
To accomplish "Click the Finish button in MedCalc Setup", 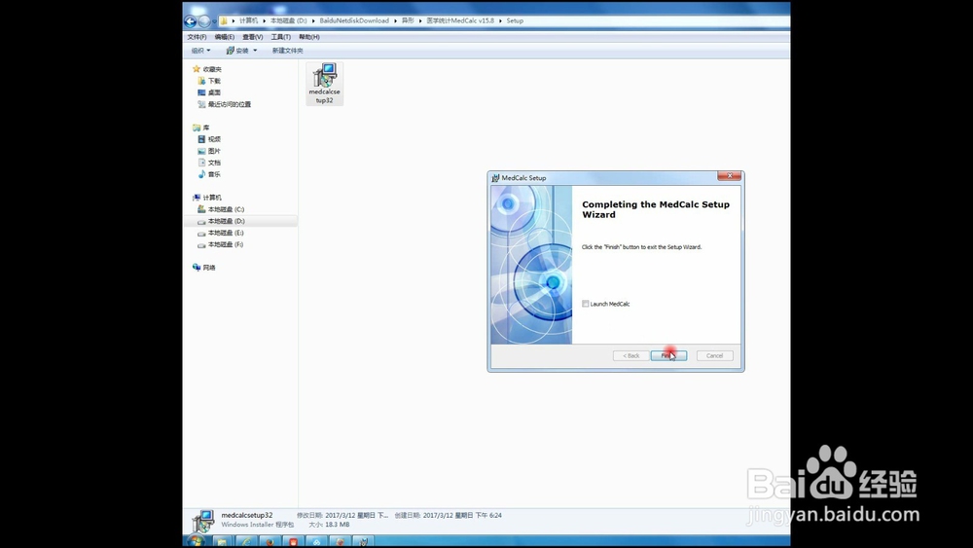I will (668, 355).
